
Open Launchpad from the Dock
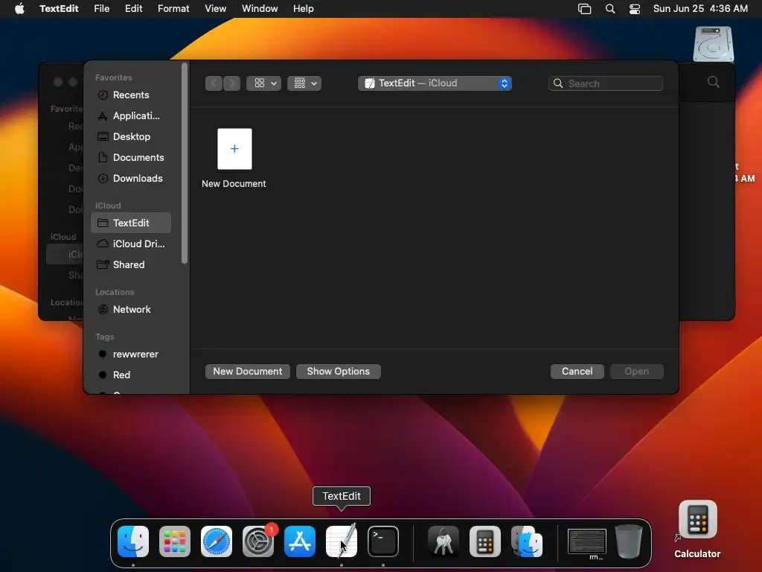tap(174, 541)
